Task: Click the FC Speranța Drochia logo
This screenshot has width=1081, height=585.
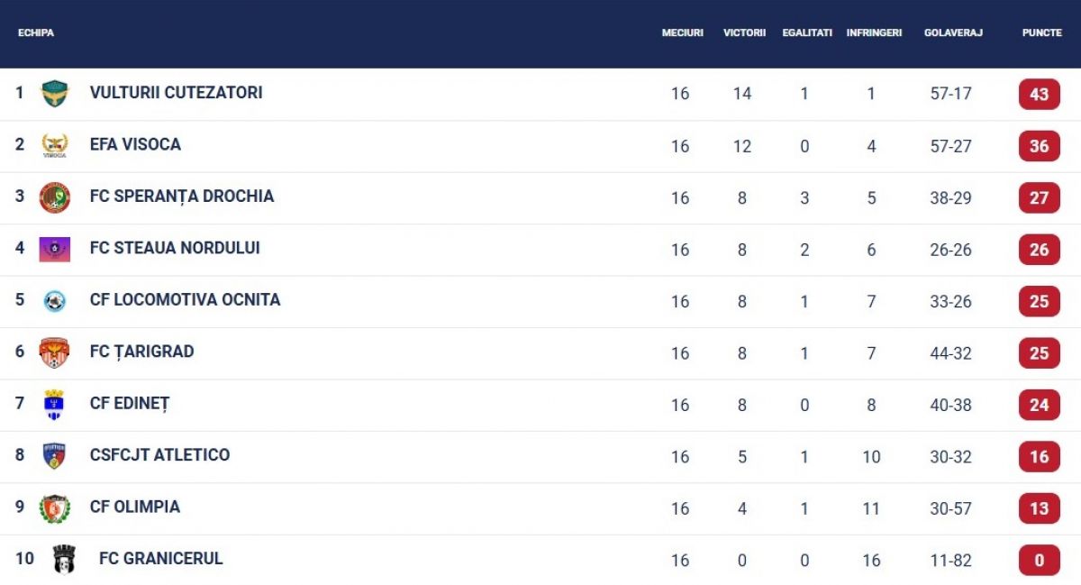Action: (x=55, y=197)
